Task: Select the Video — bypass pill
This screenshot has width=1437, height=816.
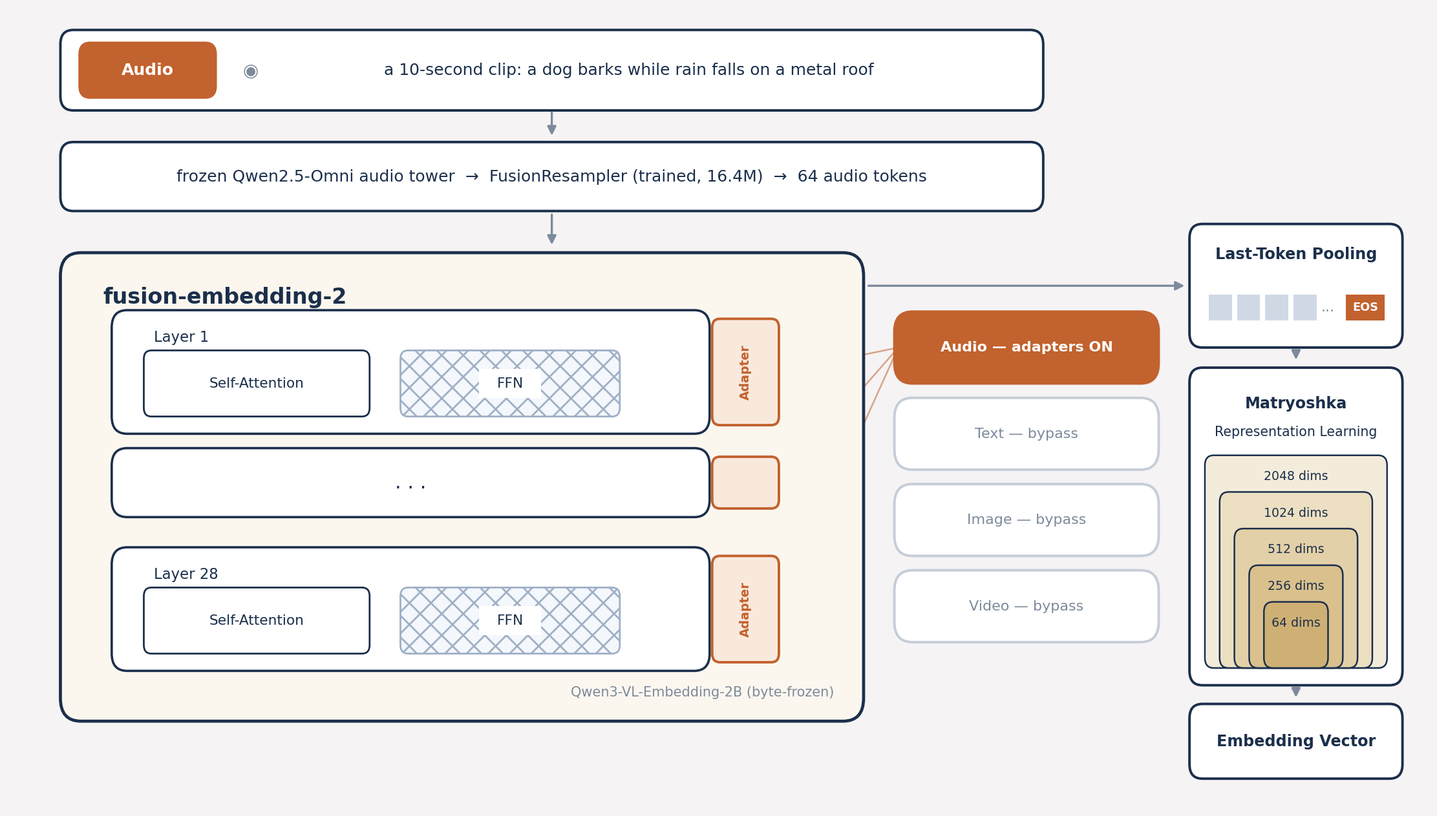Action: tap(1027, 606)
